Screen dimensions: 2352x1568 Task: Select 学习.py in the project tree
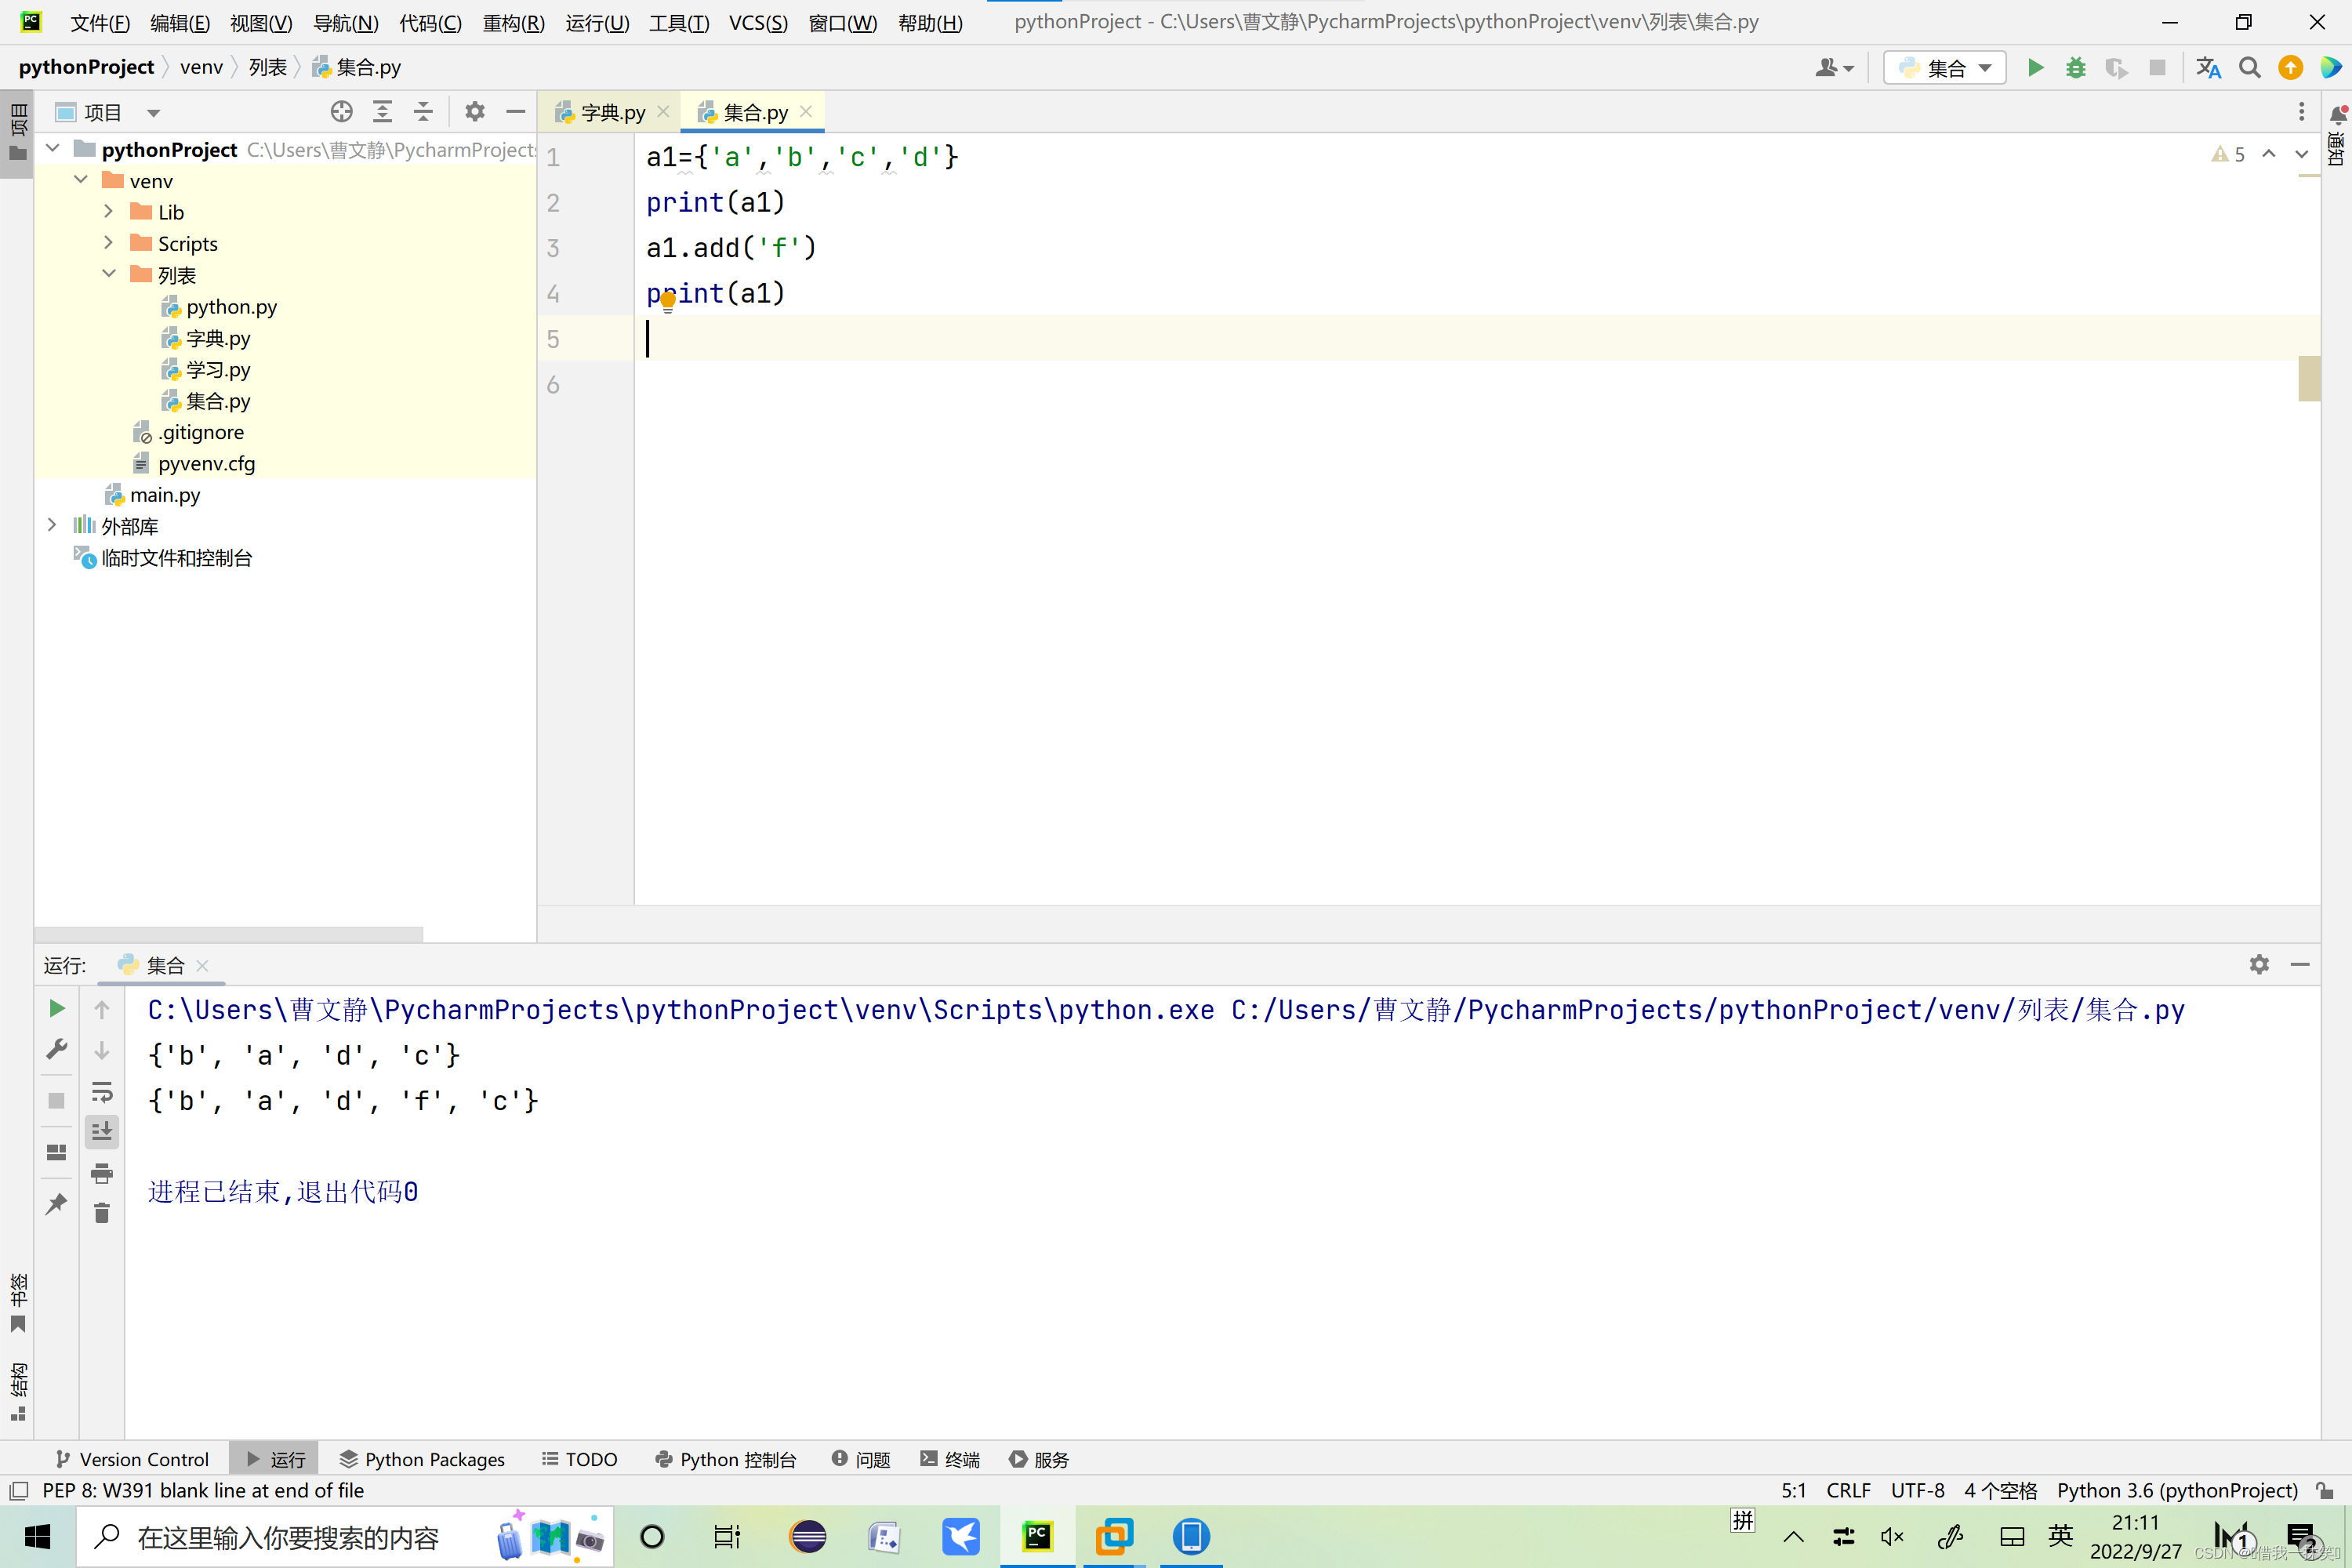(x=206, y=369)
